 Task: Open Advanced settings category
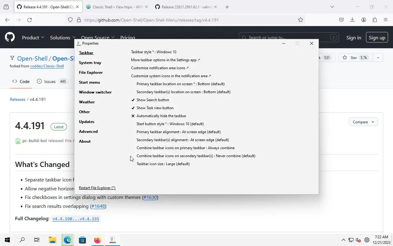88,132
